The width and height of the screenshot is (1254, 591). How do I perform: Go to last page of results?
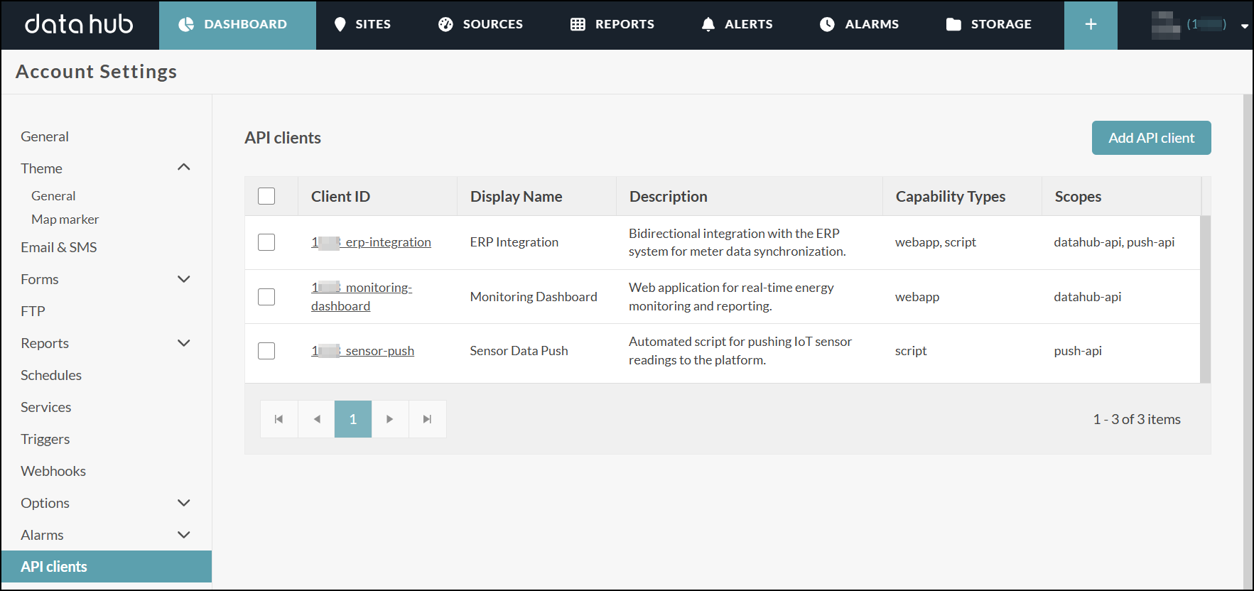[427, 419]
